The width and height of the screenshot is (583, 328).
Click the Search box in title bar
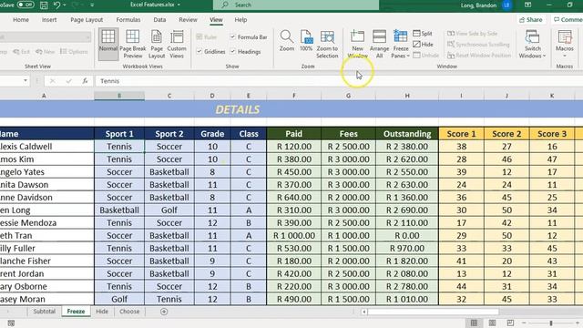point(296,5)
